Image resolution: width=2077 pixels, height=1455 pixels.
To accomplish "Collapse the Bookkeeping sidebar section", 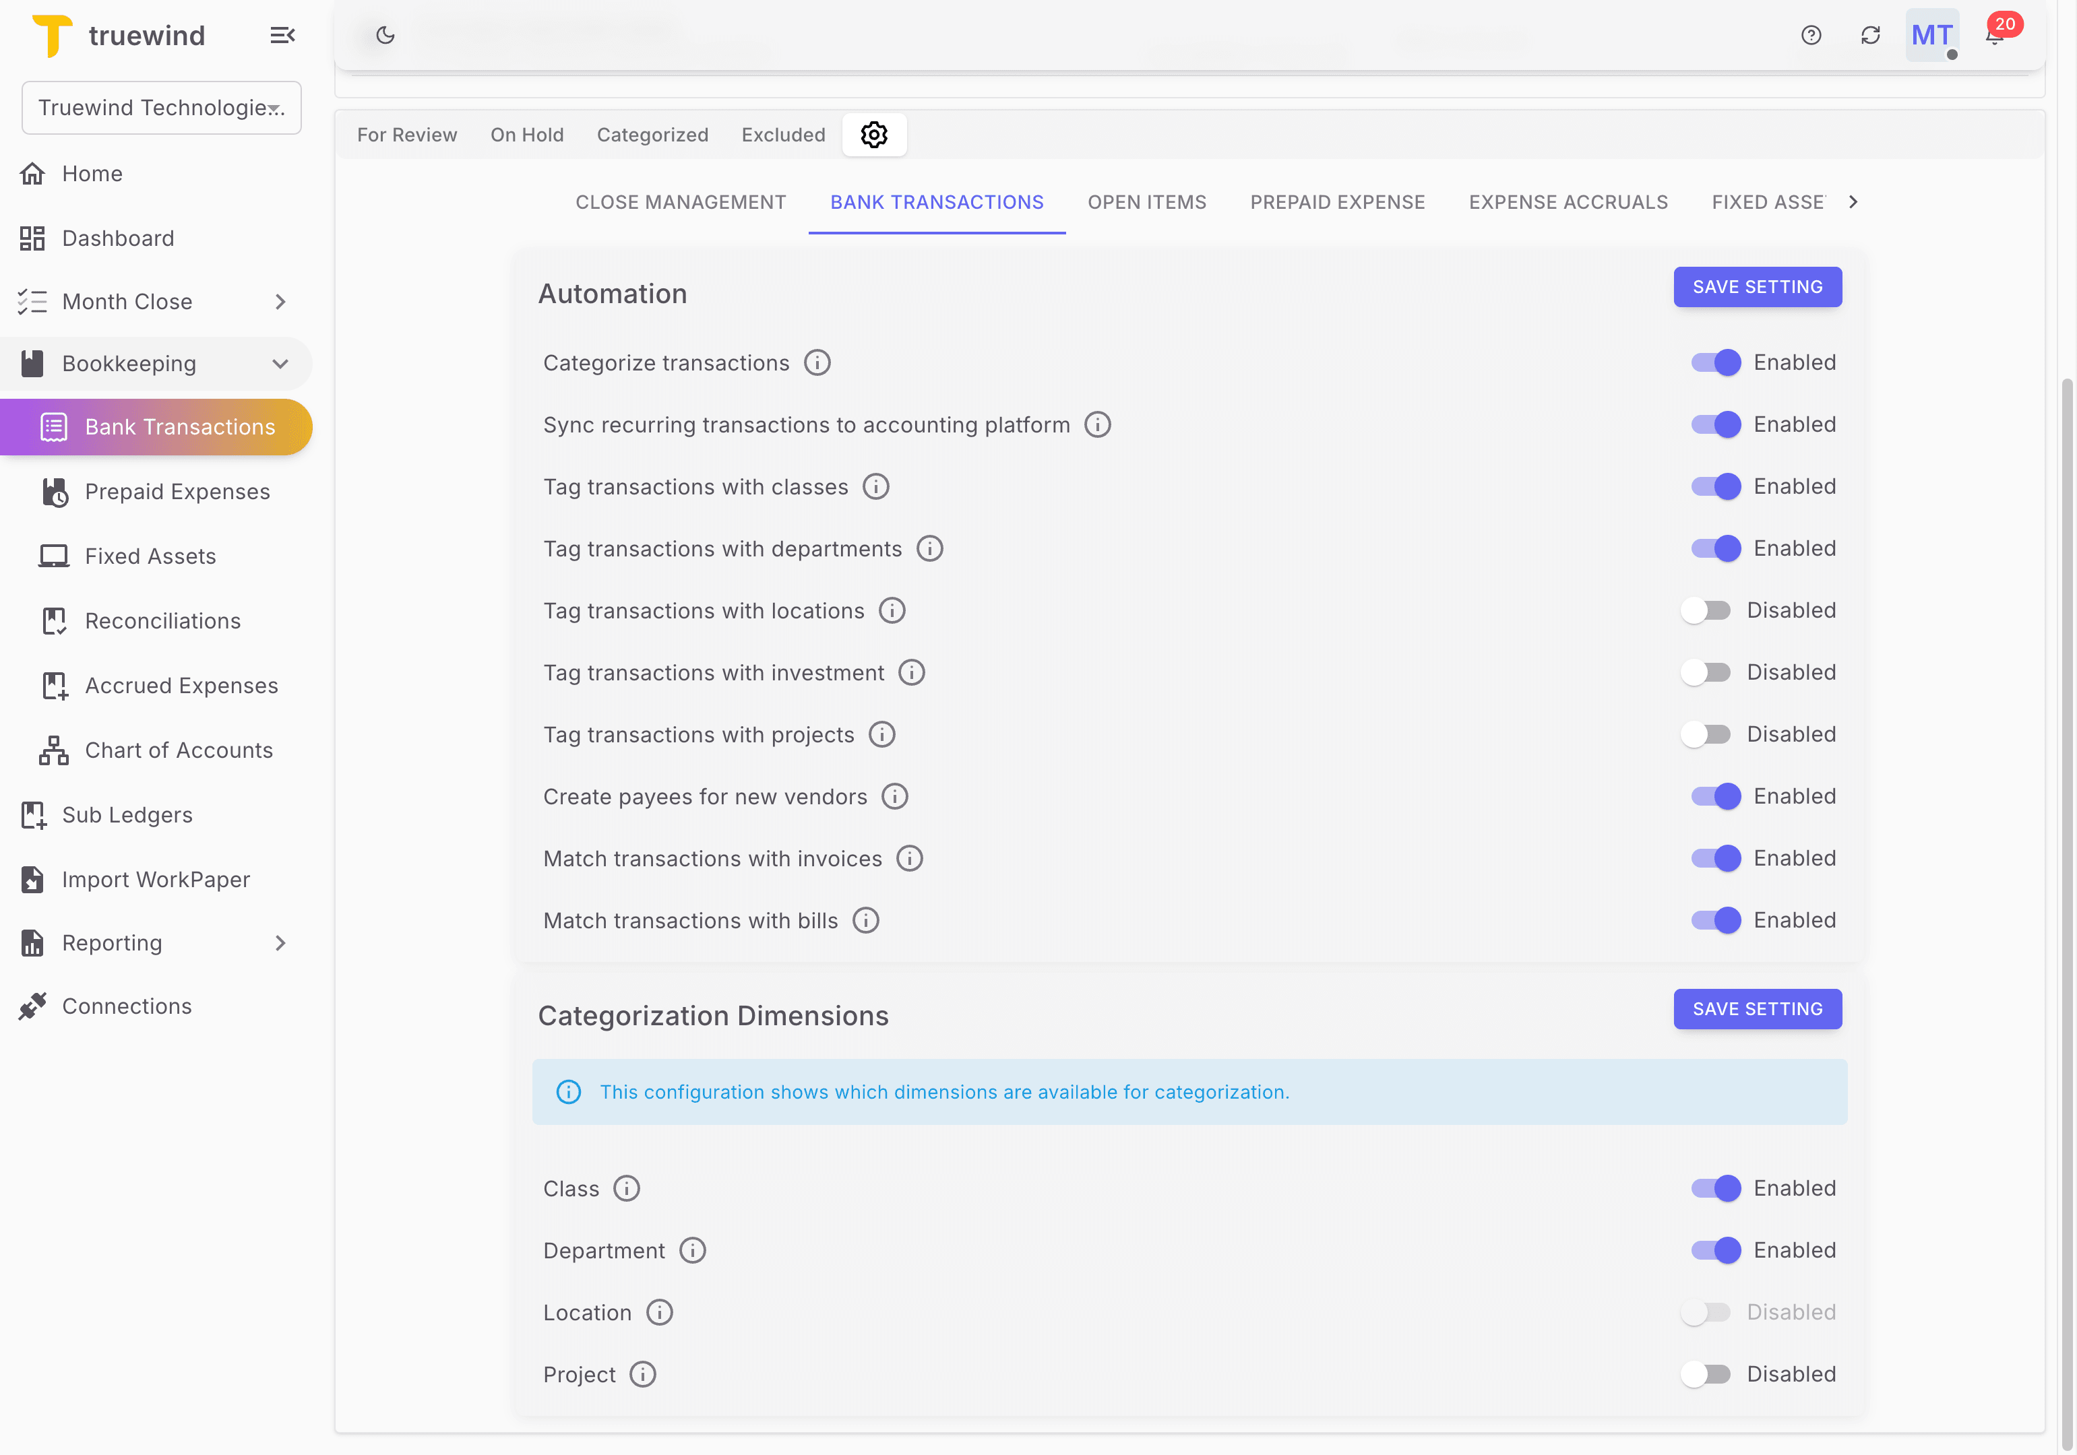I will point(280,362).
